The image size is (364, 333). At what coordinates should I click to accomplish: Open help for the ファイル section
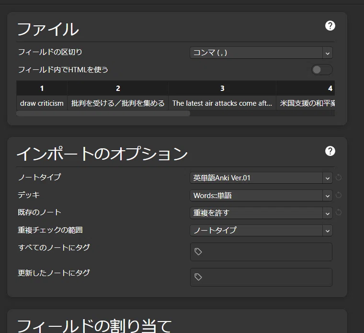point(330,26)
